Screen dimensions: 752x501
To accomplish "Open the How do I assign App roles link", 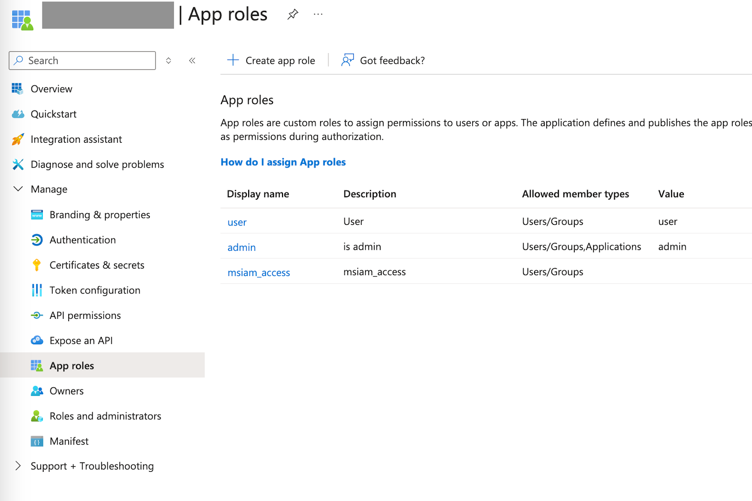I will [x=283, y=162].
